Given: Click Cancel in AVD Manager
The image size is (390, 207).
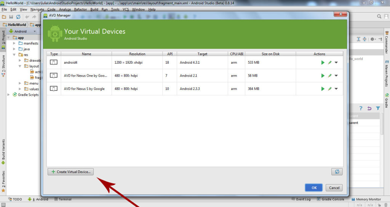Looking at the screenshot, I should coord(334,188).
